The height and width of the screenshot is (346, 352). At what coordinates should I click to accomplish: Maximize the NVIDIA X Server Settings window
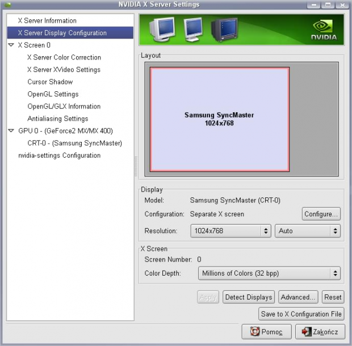[x=328, y=5]
